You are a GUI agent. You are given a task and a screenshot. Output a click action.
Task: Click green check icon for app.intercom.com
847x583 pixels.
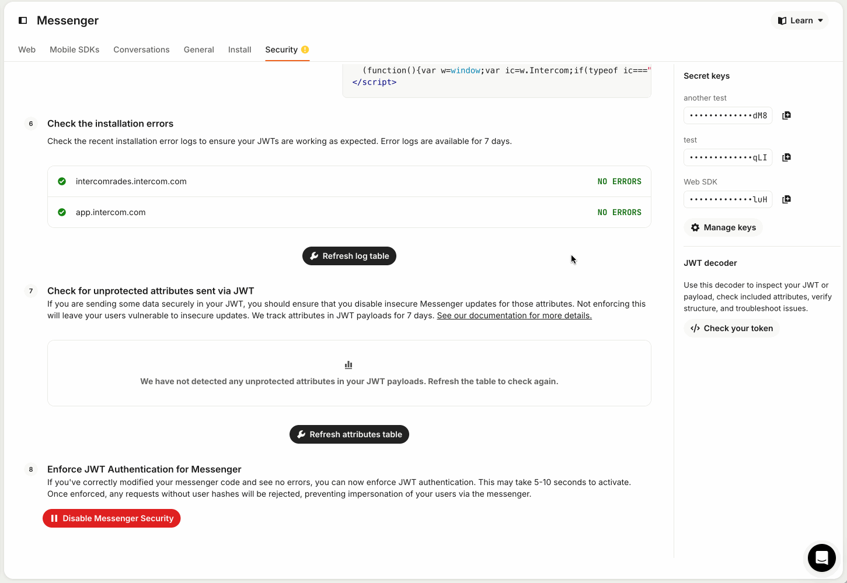(62, 212)
